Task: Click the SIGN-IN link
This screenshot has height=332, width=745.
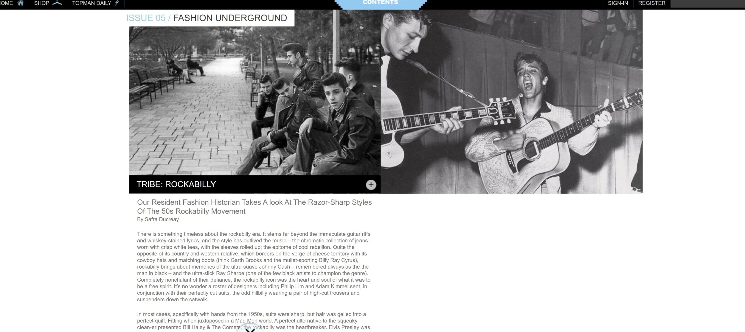Action: click(x=618, y=3)
